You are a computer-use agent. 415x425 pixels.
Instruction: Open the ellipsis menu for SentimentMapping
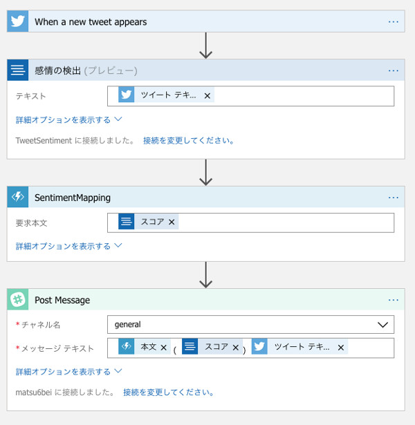pos(394,198)
